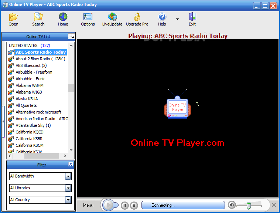The width and height of the screenshot is (280, 213).
Task: Open the player Menu button
Action: [x=88, y=205]
